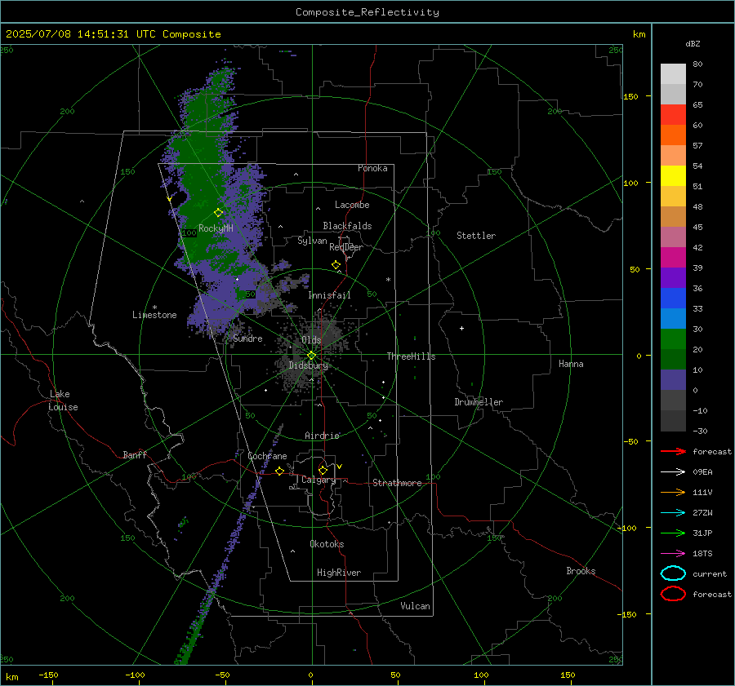Select the white 09EA arrow icon
This screenshot has height=686, width=735.
tap(673, 471)
